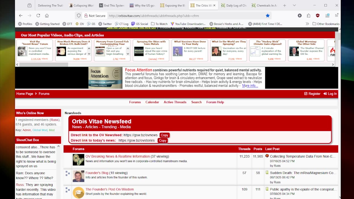The image size is (354, 199).
Task: Click Russ in Who's Online list
Action: click(x=54, y=120)
